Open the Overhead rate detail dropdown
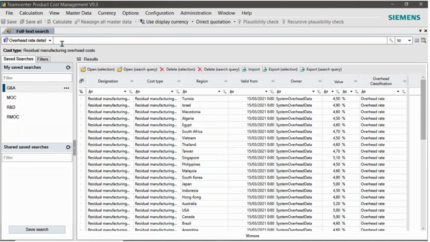This screenshot has width=430, height=242. click(50, 41)
